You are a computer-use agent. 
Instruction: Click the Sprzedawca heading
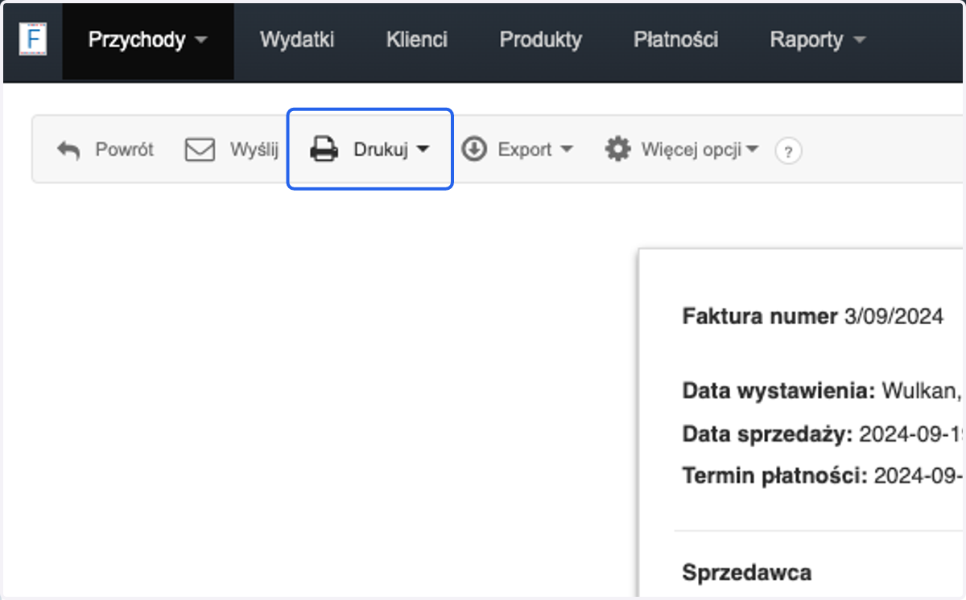[x=747, y=573]
